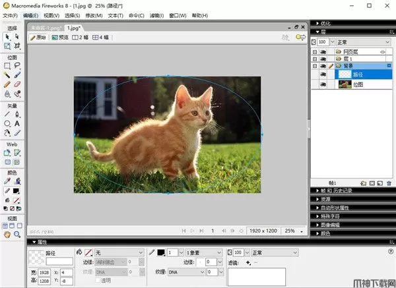
Task: Click the 2 幅 view button
Action: click(80, 38)
